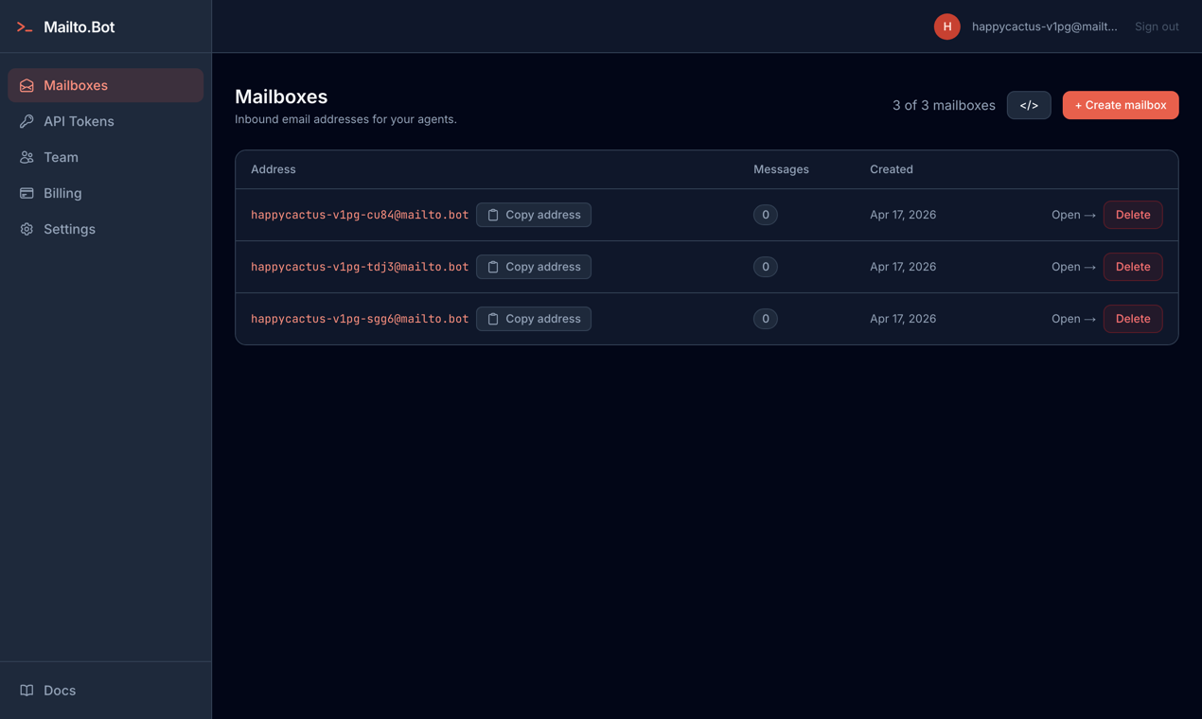Viewport: 1202px width, 719px height.
Task: Sign out of the account
Action: tap(1156, 26)
